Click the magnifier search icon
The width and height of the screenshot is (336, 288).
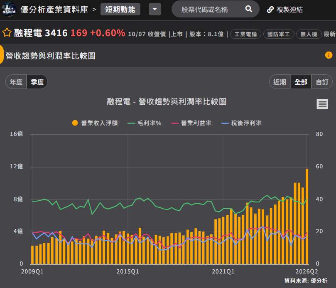(x=248, y=9)
